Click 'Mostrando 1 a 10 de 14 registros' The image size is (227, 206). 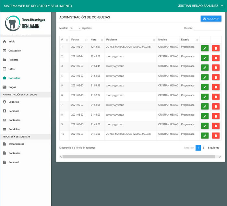pyautogui.click(x=77, y=148)
